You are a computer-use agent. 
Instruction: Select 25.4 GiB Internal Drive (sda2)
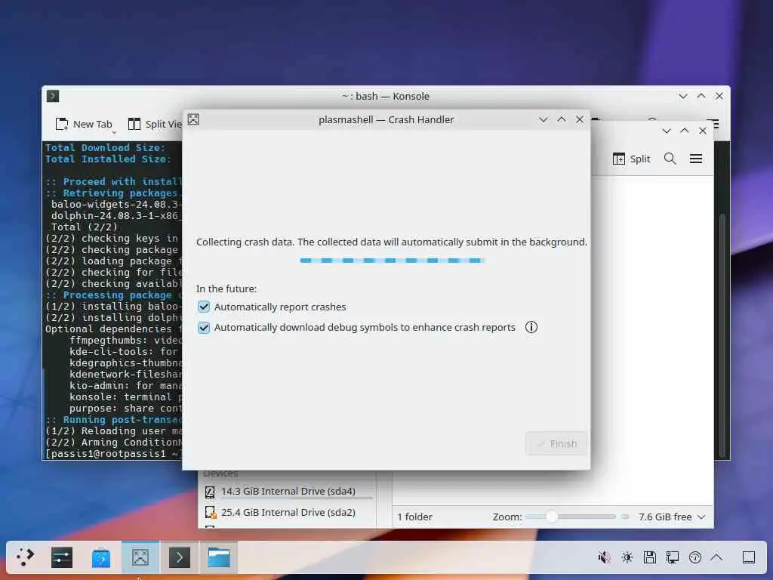tap(288, 513)
